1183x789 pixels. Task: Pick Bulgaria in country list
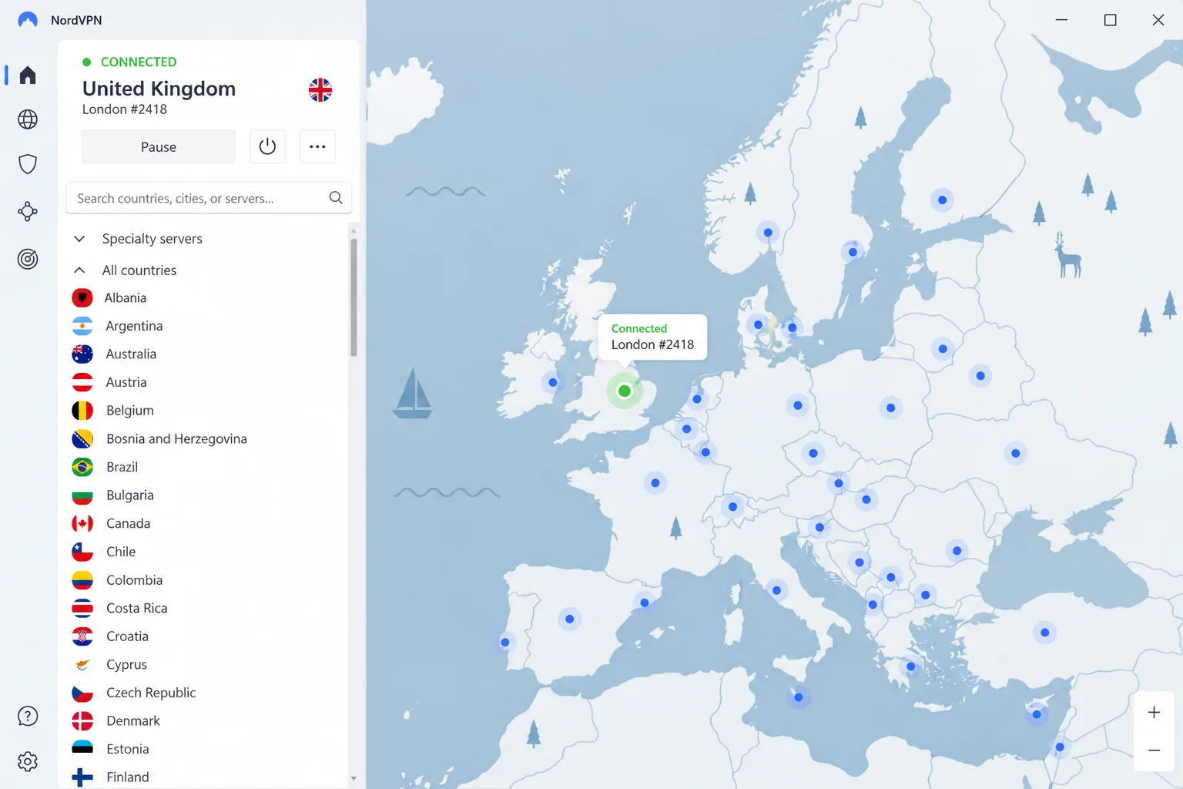pos(130,495)
